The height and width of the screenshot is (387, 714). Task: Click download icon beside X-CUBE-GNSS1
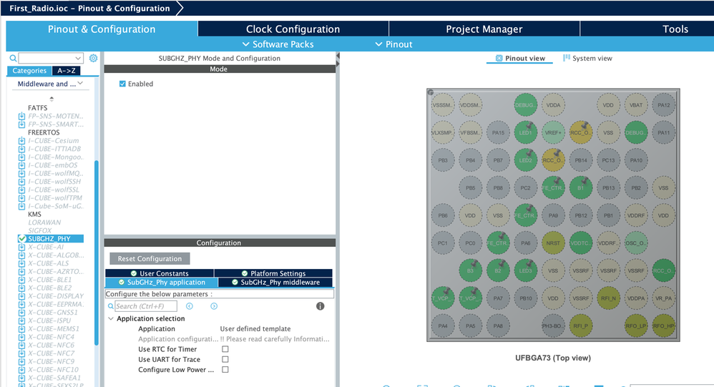point(21,313)
